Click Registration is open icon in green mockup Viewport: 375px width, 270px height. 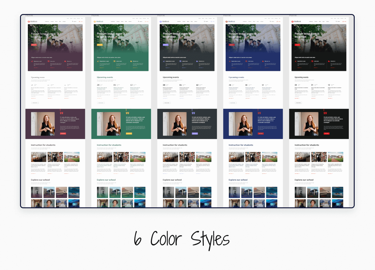tap(98, 61)
